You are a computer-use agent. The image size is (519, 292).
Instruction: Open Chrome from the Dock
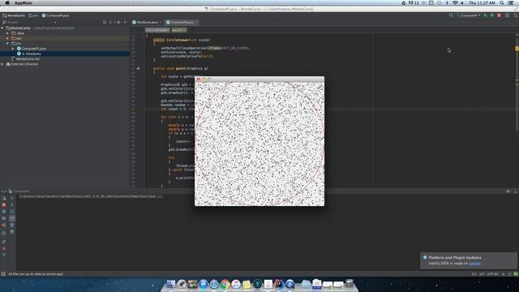point(225,284)
